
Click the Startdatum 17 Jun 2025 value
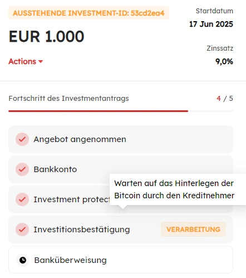(x=211, y=24)
